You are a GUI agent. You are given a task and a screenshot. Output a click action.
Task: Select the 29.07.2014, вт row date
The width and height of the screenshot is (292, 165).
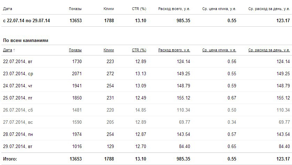[x=18, y=146]
